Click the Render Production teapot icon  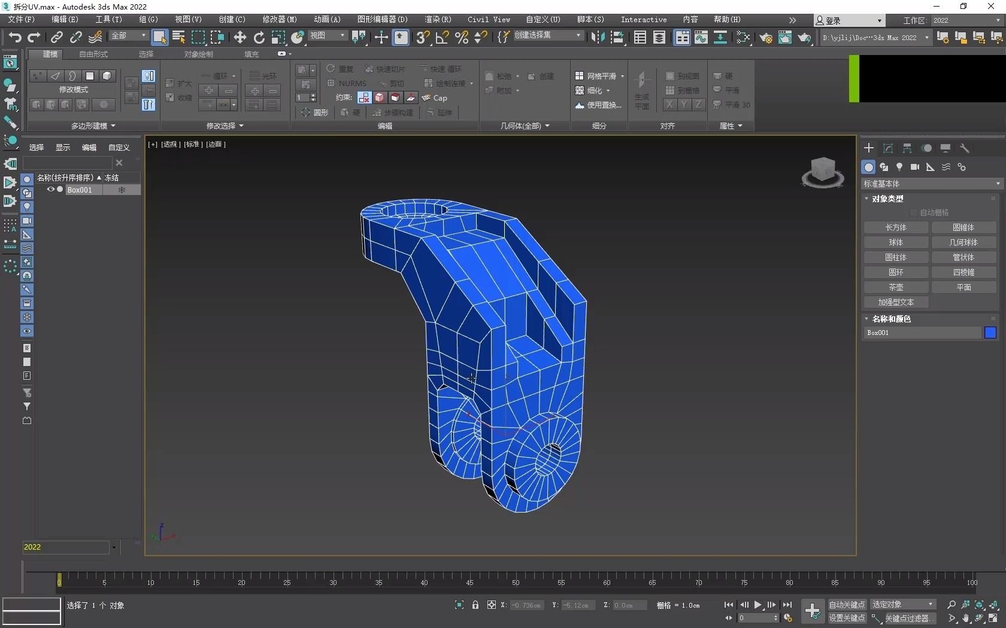tap(804, 38)
